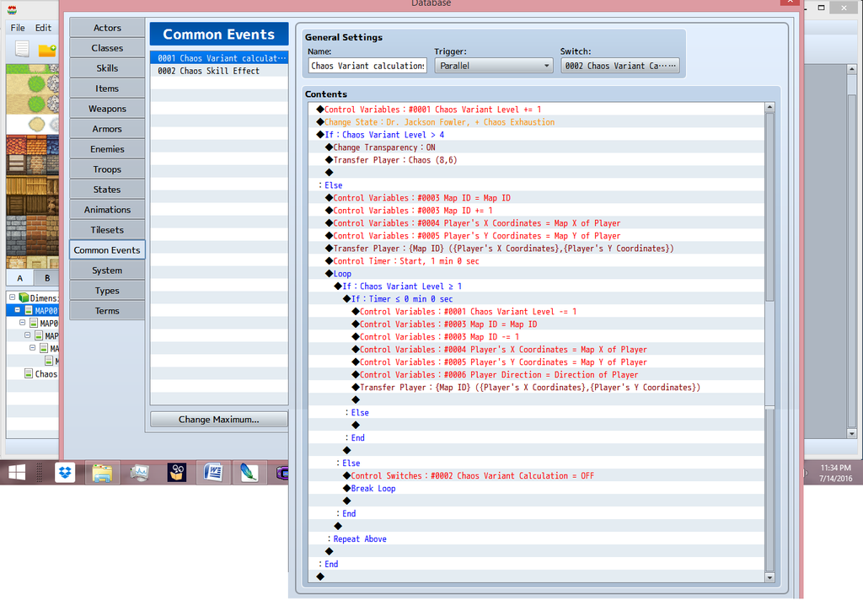Open File Explorer from the taskbar
This screenshot has width=863, height=600.
pyautogui.click(x=102, y=473)
